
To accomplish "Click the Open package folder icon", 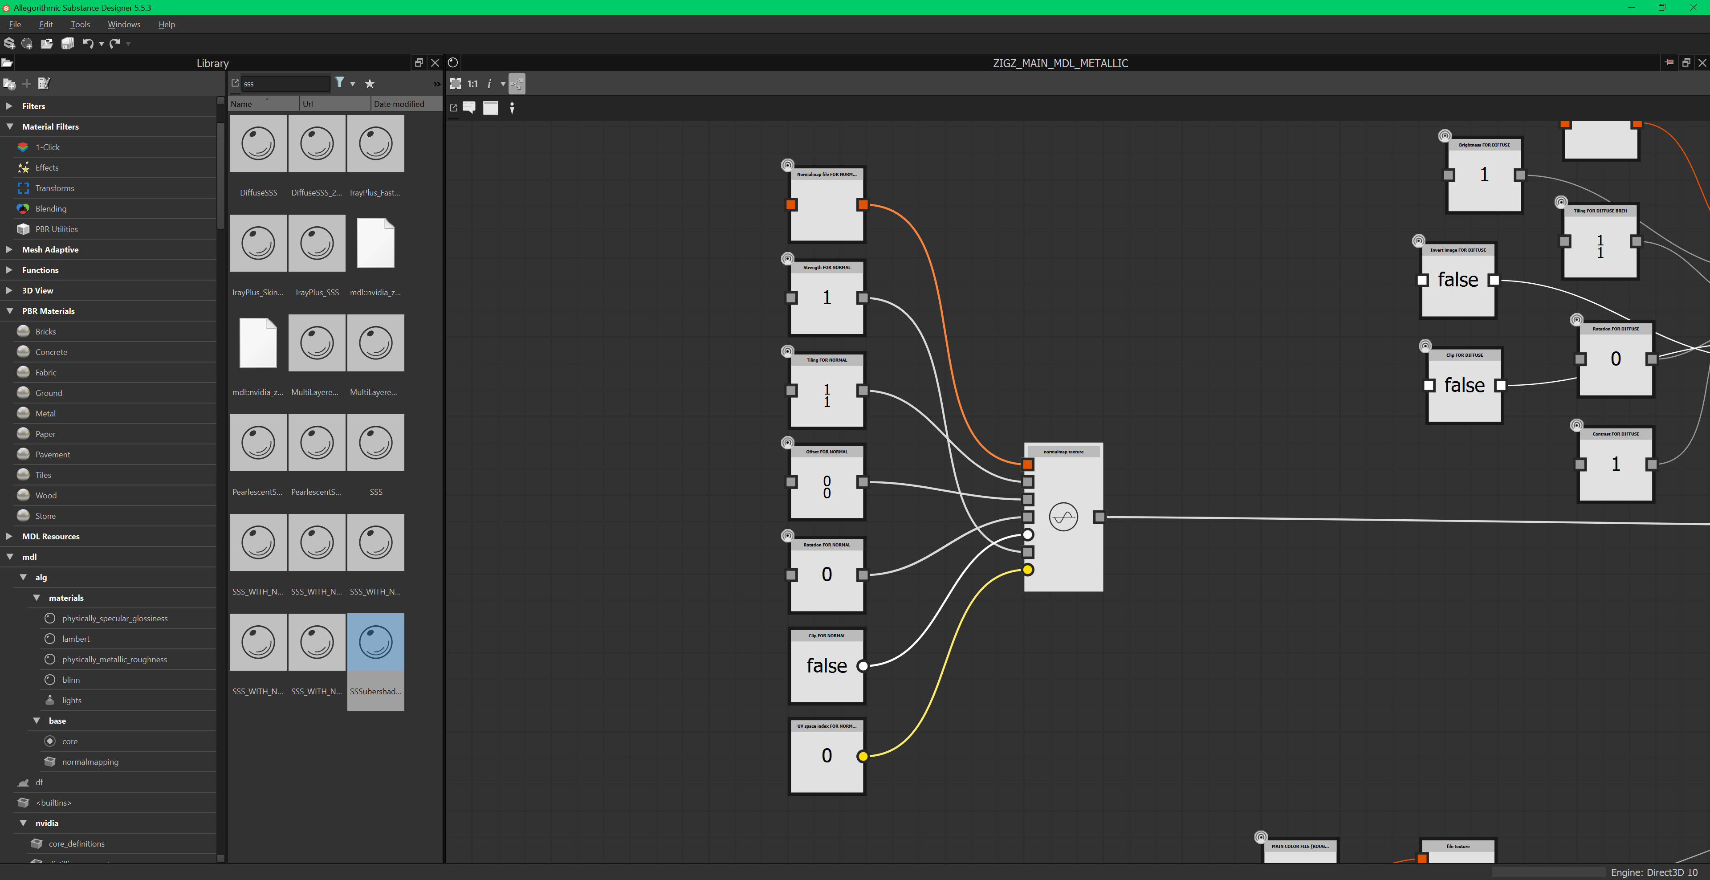I will click(x=46, y=44).
